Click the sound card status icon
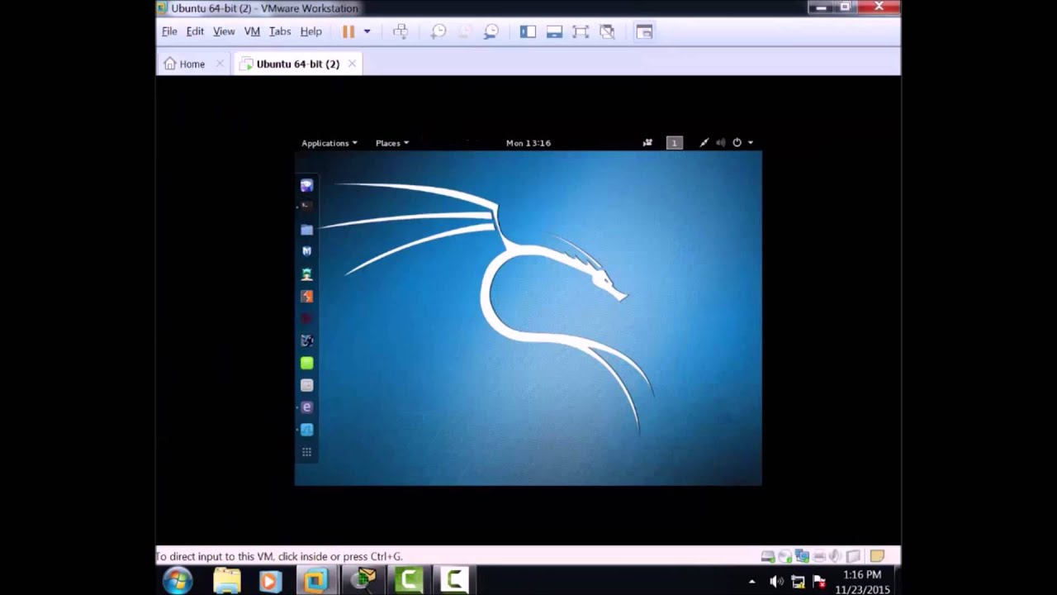Screen dimensions: 1057x595 836,557
